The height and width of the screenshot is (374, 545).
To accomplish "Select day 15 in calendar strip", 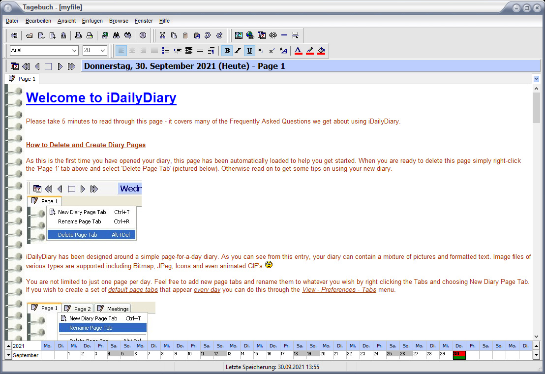I will (x=259, y=355).
